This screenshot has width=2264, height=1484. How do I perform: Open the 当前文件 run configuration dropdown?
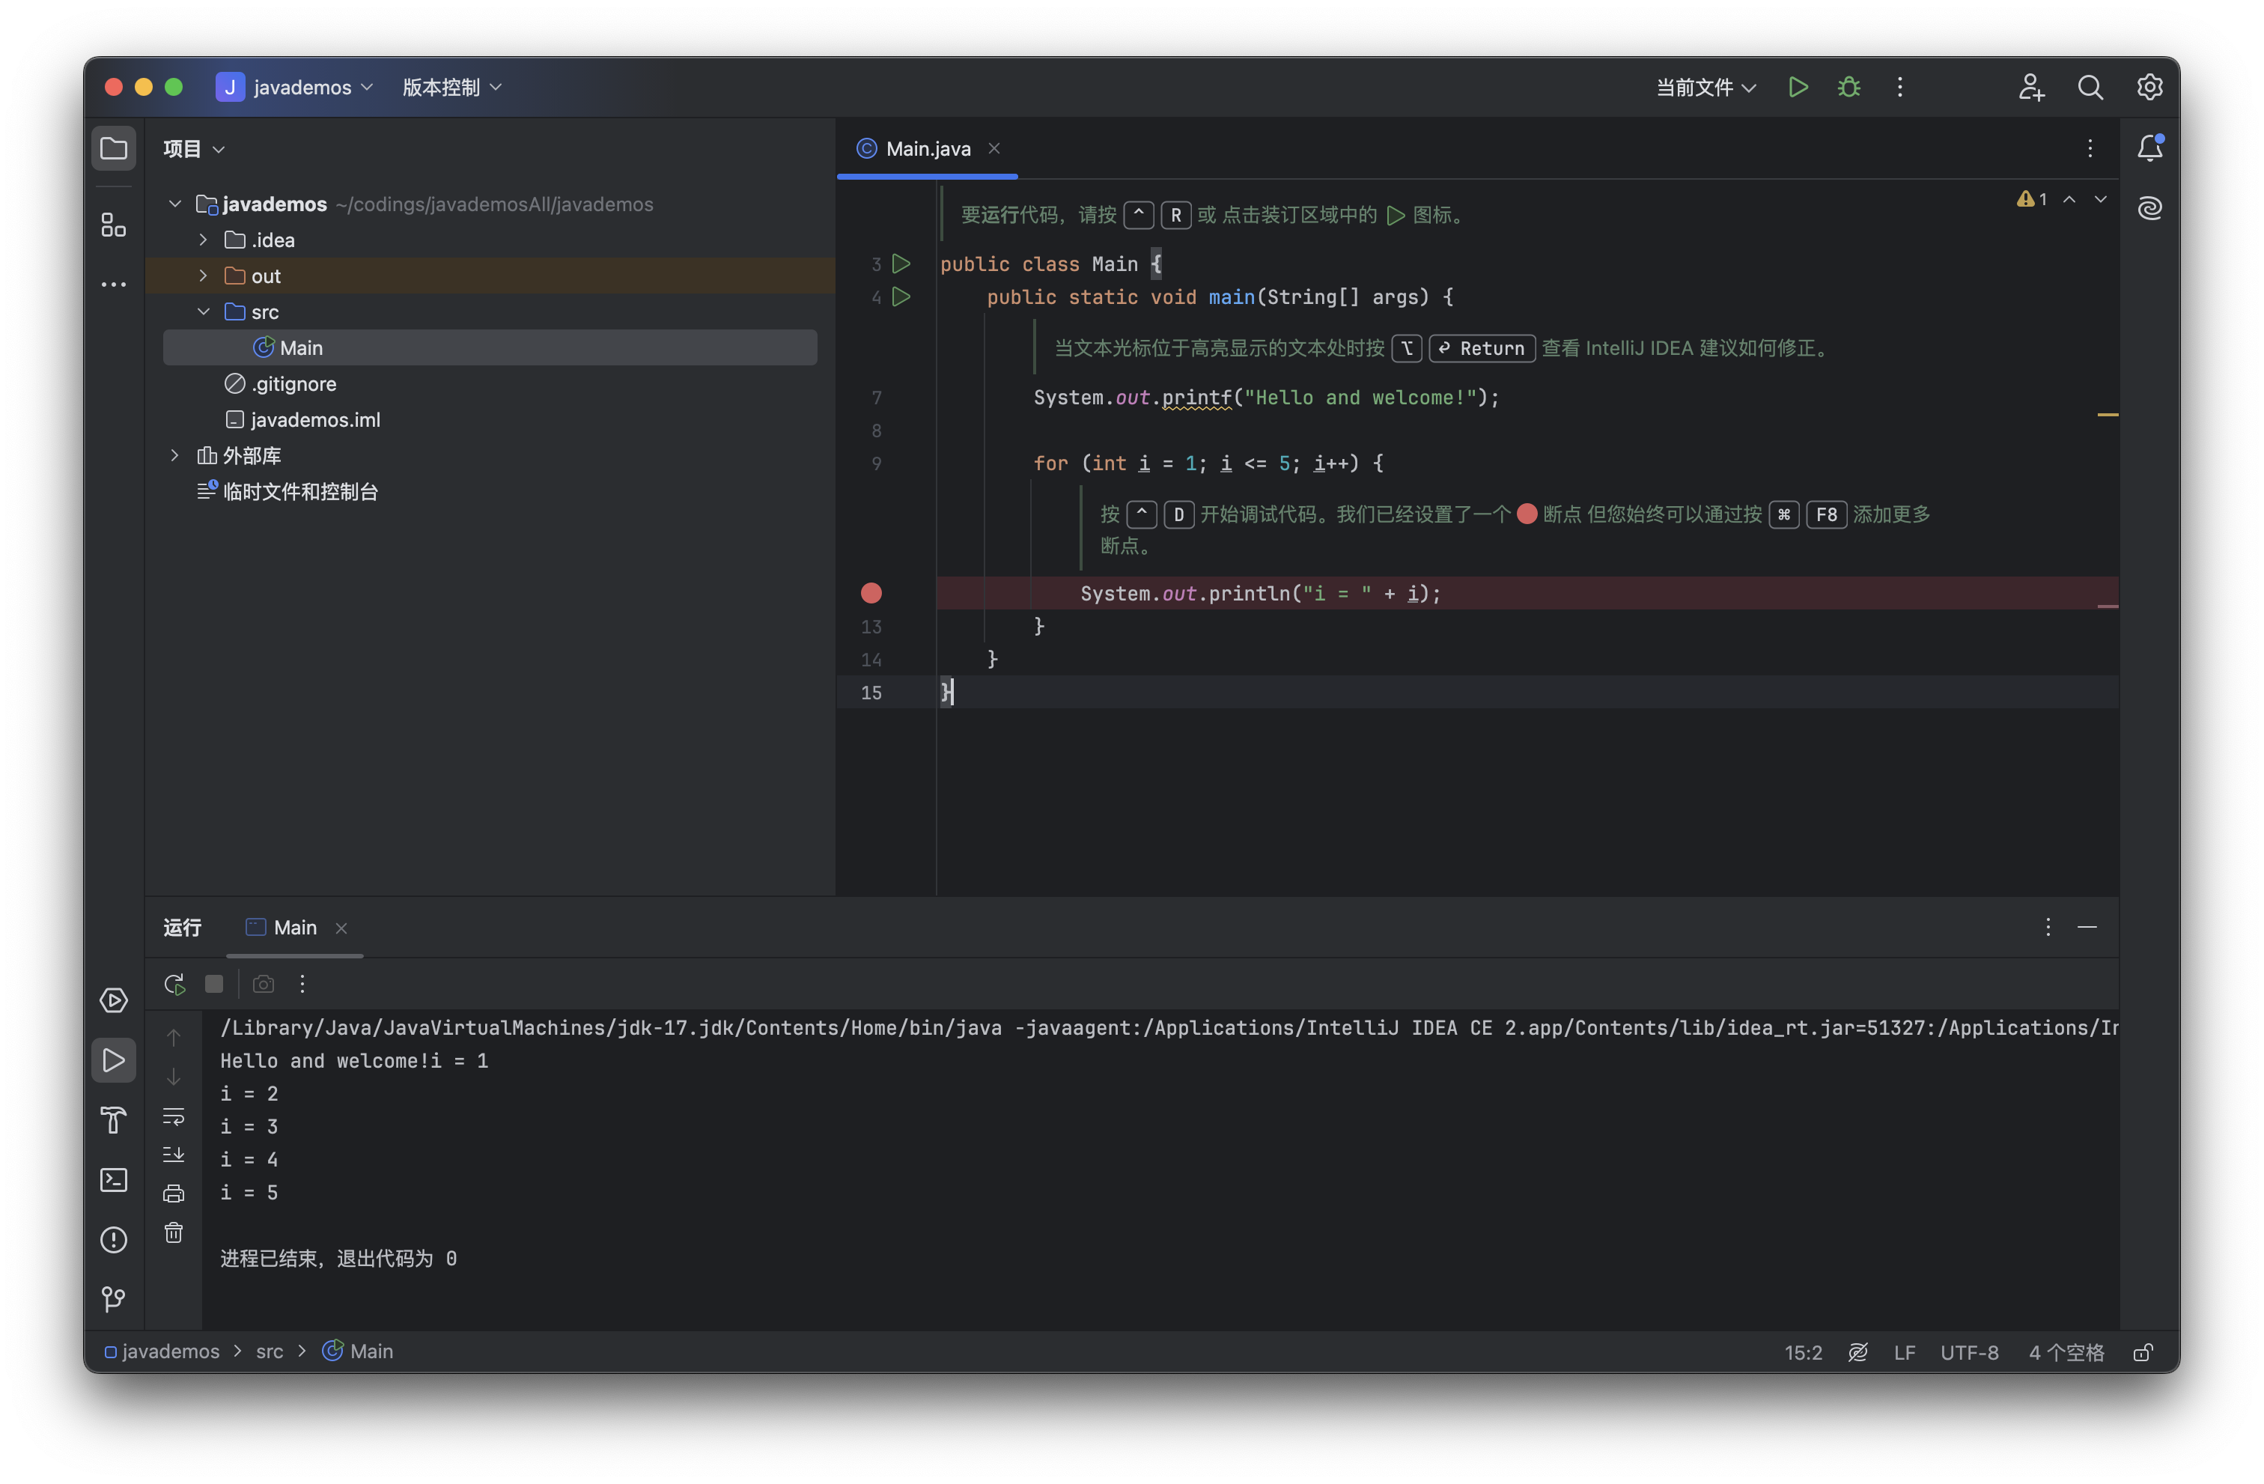pos(1706,88)
